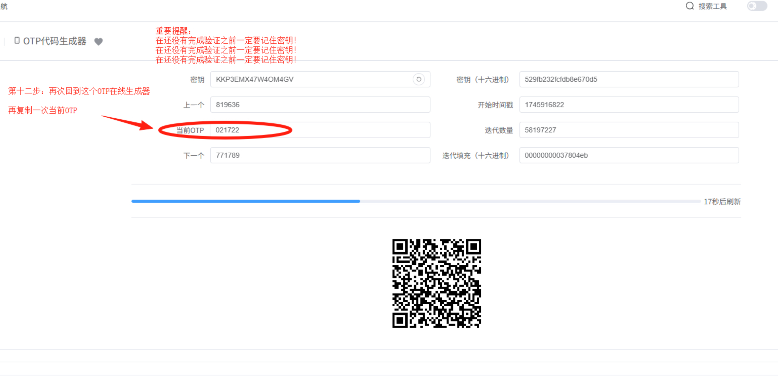Click the phone icon beside OTP代码生成器

point(17,41)
